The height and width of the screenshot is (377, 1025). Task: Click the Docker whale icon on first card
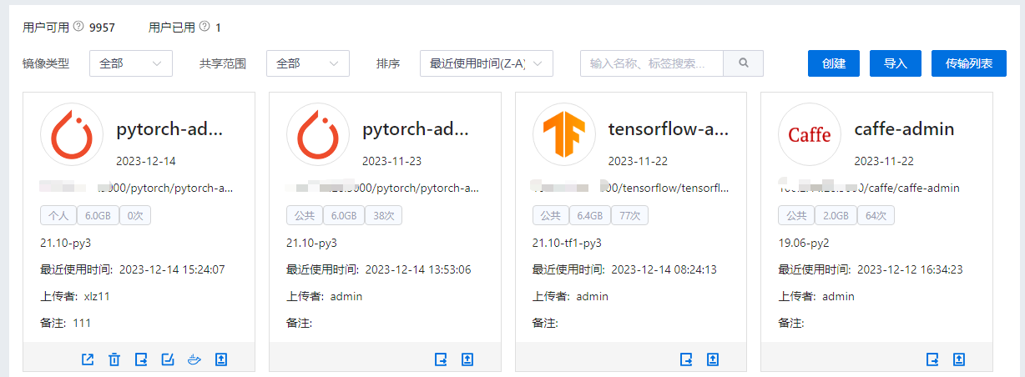(194, 359)
